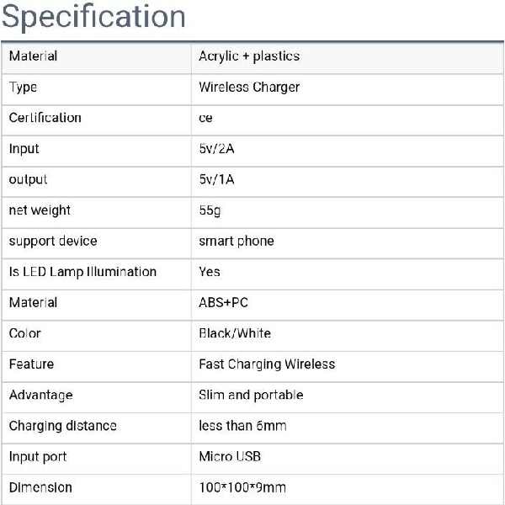Click the 'Slim and portable' advantage value
The width and height of the screenshot is (505, 505).
251,395
